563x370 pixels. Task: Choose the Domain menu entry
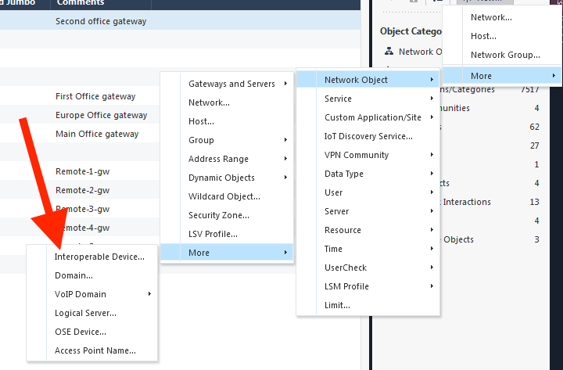(x=74, y=275)
